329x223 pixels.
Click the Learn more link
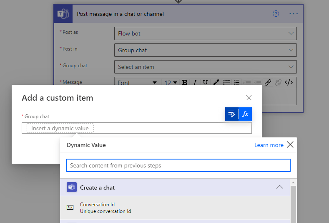[269, 145]
